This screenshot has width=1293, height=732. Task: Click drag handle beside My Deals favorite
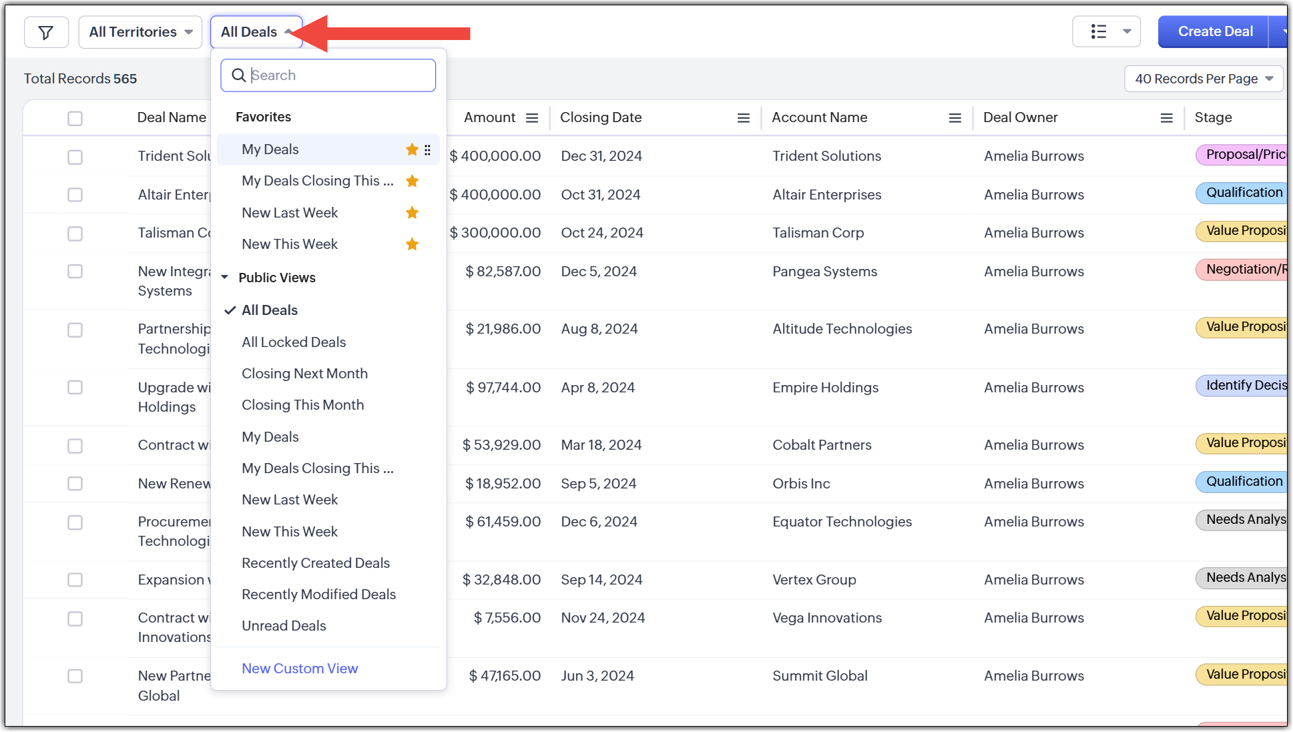(427, 149)
